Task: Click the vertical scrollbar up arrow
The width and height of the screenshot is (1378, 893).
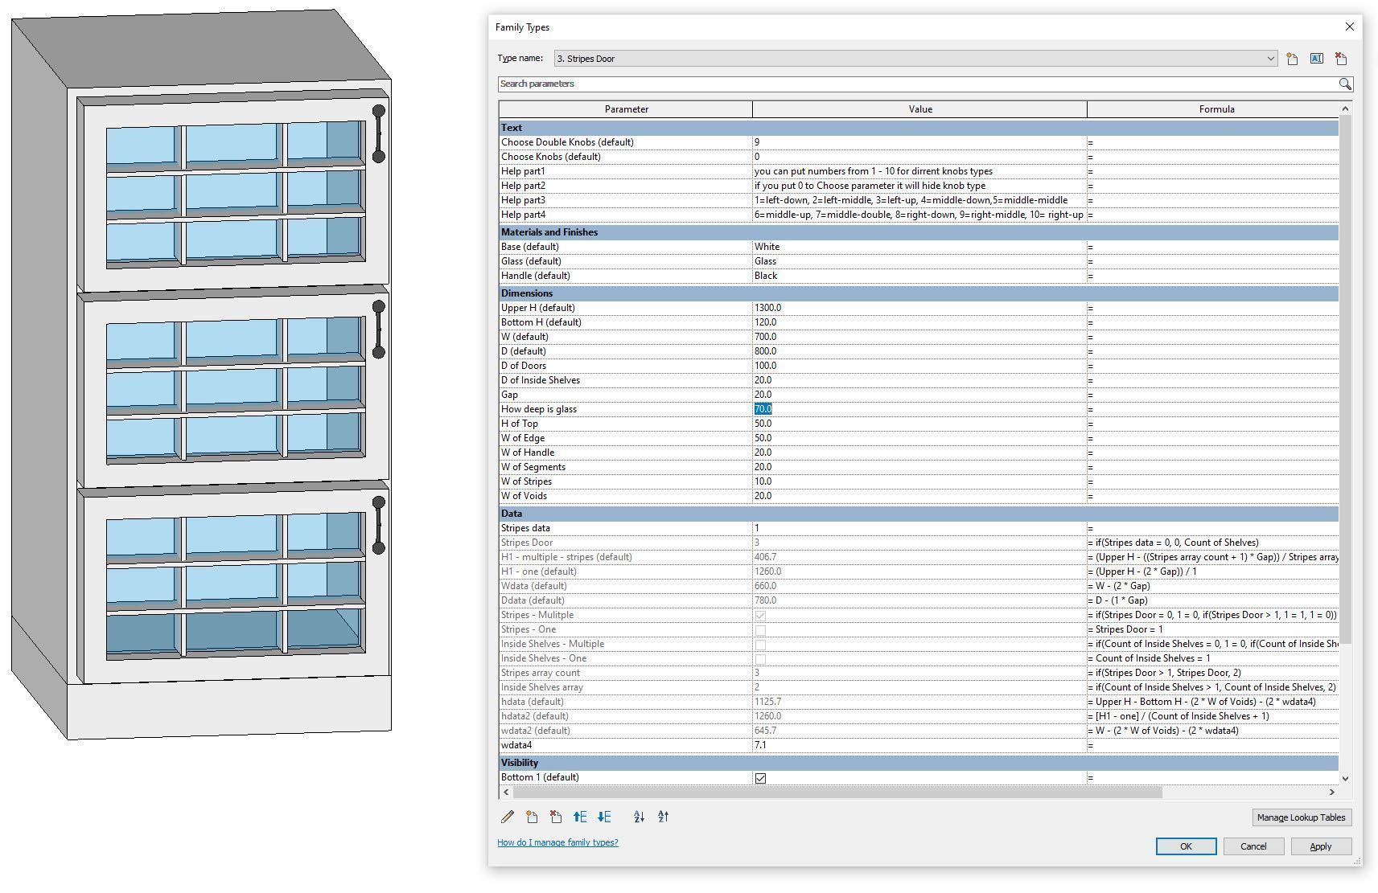Action: point(1345,109)
